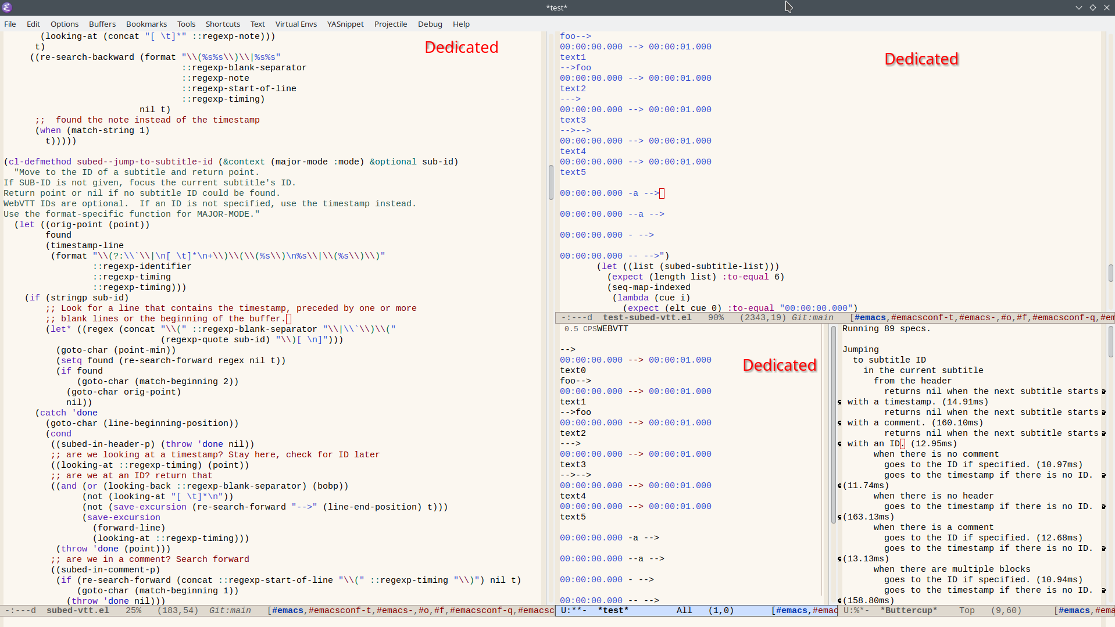Open the File menu
The width and height of the screenshot is (1115, 627).
10,24
